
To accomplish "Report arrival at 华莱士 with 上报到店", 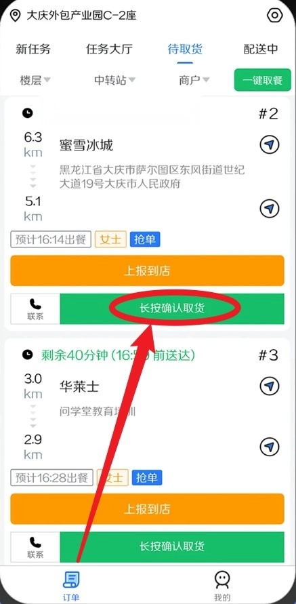I will 147,509.
